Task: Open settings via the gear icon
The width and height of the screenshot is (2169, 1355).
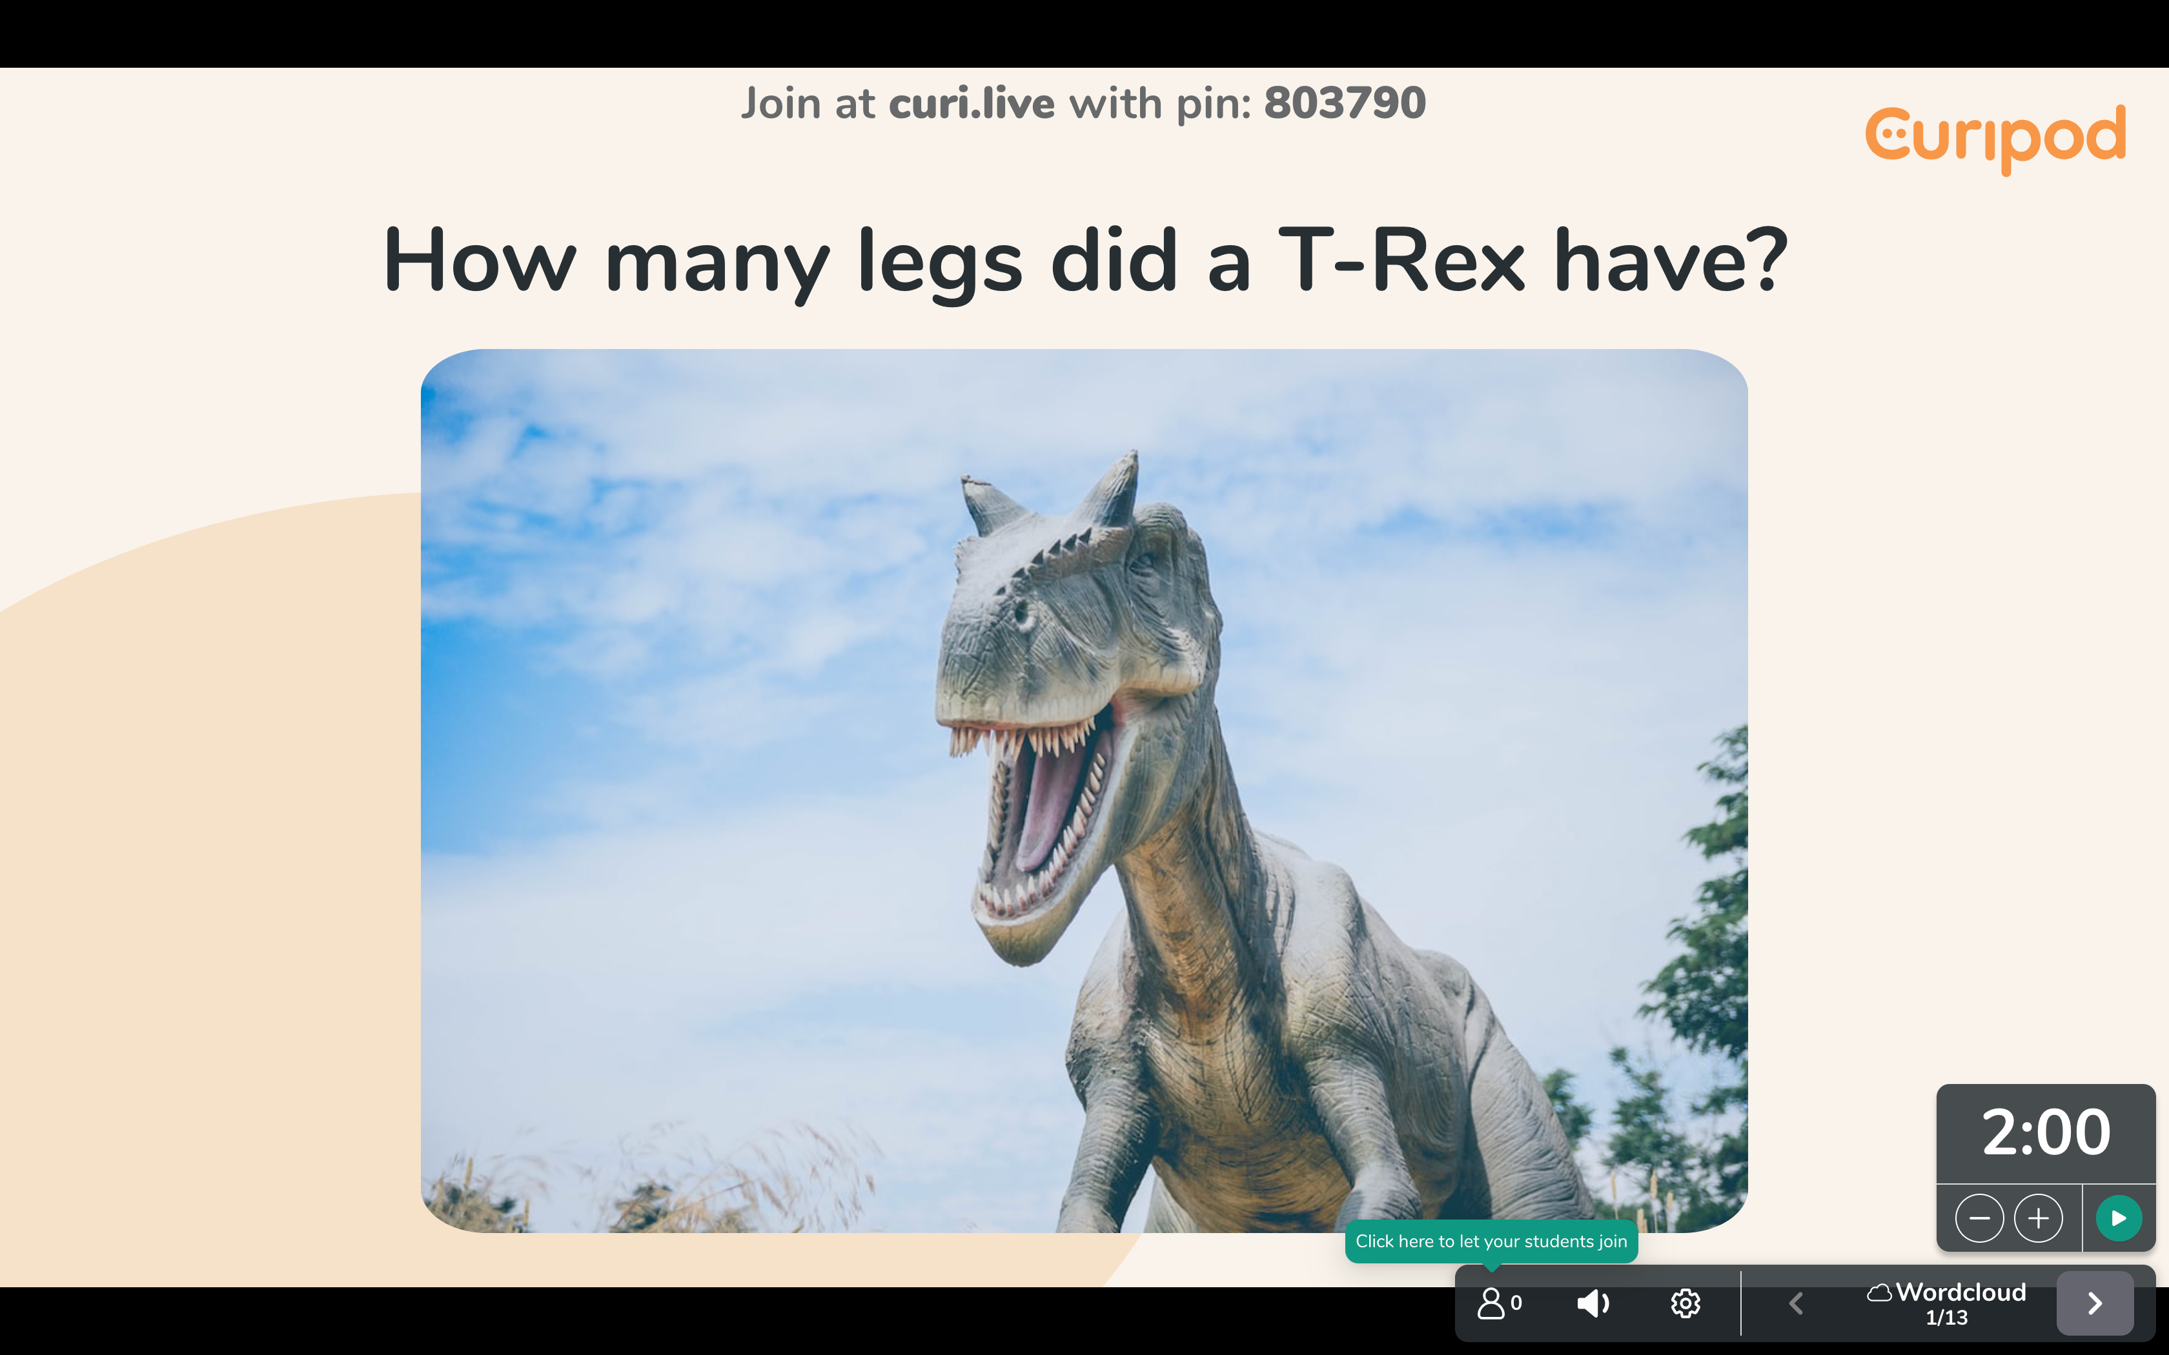Action: (1685, 1303)
